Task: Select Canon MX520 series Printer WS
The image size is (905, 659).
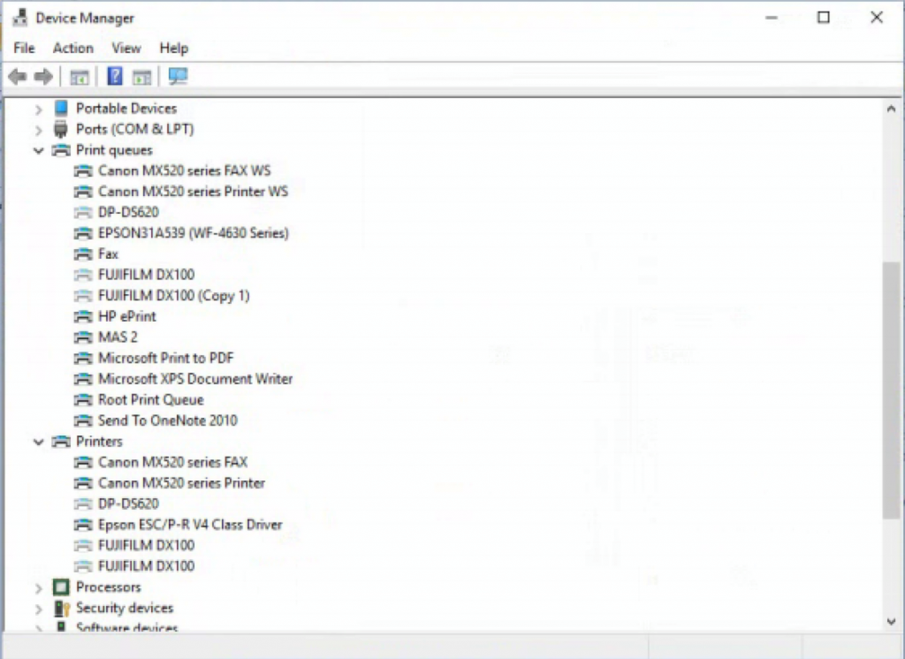Action: pos(193,192)
